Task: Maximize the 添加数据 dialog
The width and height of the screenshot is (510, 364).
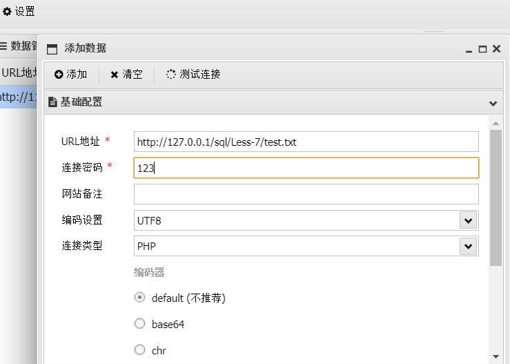Action: coord(482,49)
